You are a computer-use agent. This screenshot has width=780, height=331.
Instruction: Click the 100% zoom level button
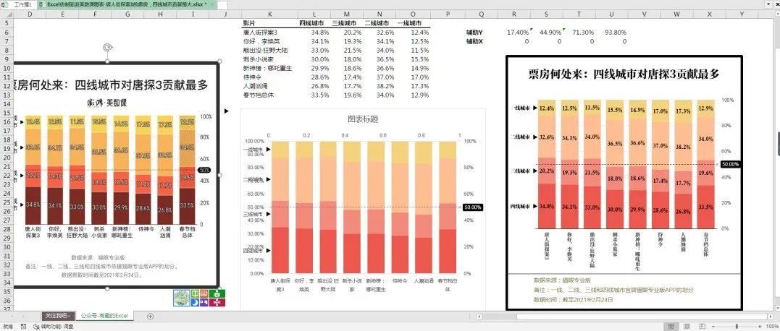pos(771,326)
